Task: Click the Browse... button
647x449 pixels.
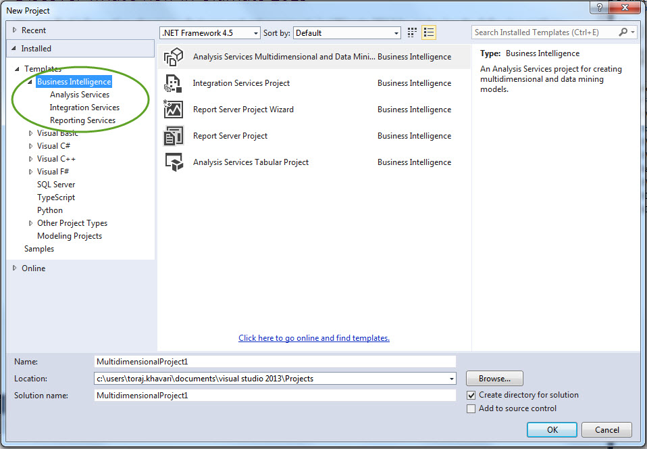Action: point(494,379)
